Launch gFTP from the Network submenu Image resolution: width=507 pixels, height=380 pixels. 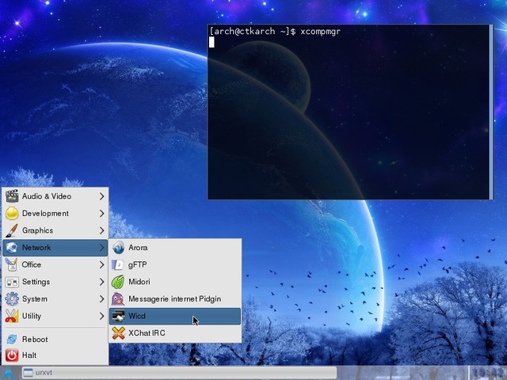[x=175, y=264]
